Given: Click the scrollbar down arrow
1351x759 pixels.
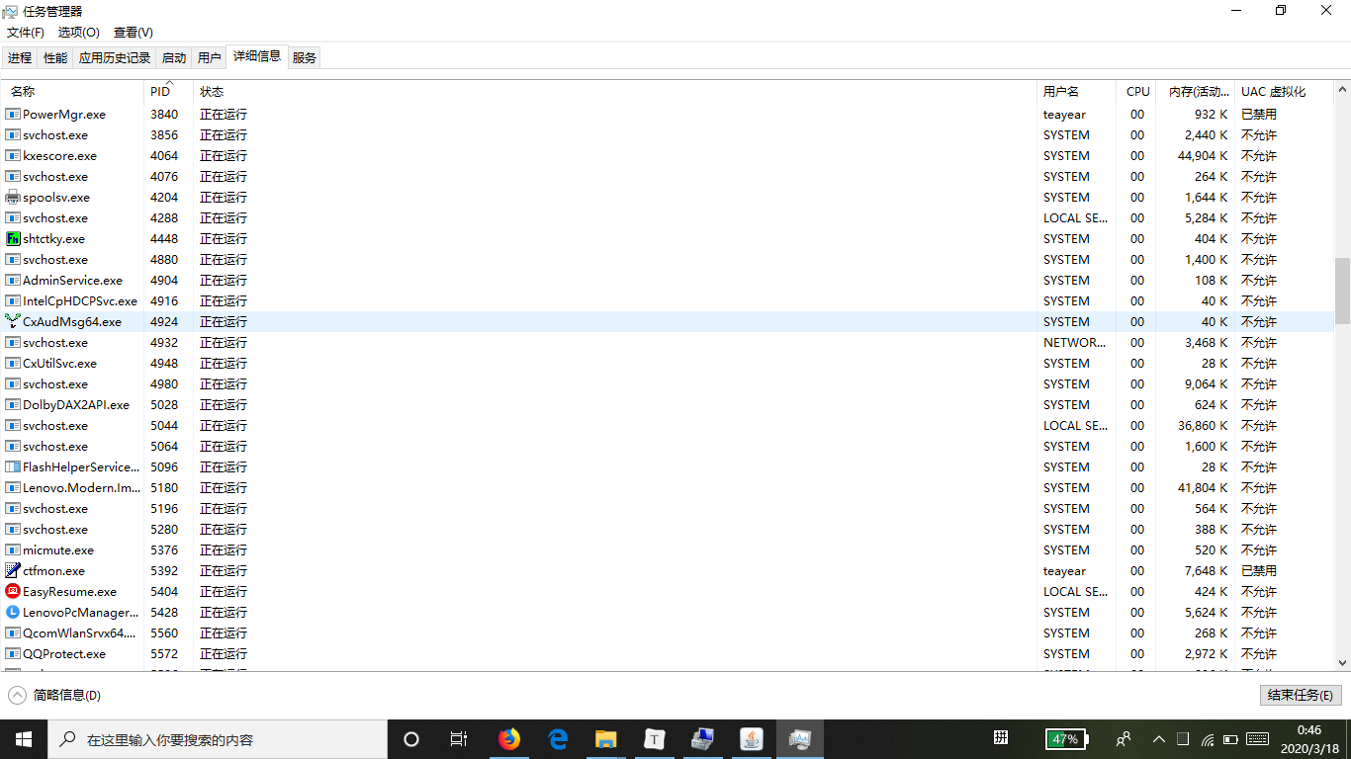Looking at the screenshot, I should pos(1342,664).
